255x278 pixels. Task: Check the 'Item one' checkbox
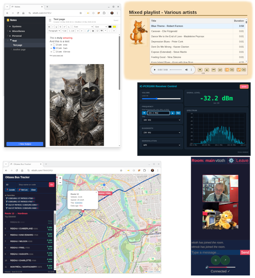pyautogui.click(x=54, y=44)
